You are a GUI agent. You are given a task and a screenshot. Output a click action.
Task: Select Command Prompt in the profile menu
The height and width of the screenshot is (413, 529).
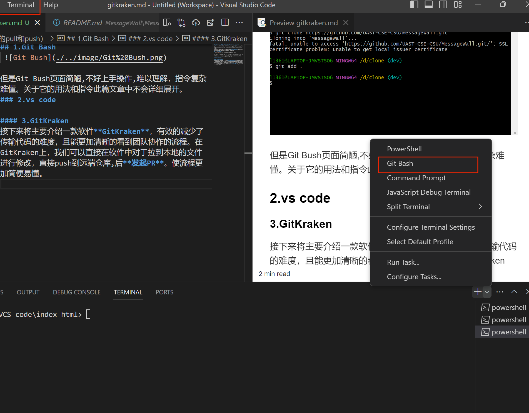point(431,178)
